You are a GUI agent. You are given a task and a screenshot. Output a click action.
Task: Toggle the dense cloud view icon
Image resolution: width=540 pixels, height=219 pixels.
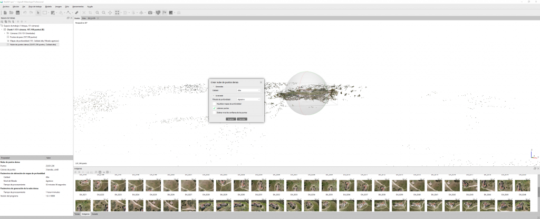click(x=126, y=13)
